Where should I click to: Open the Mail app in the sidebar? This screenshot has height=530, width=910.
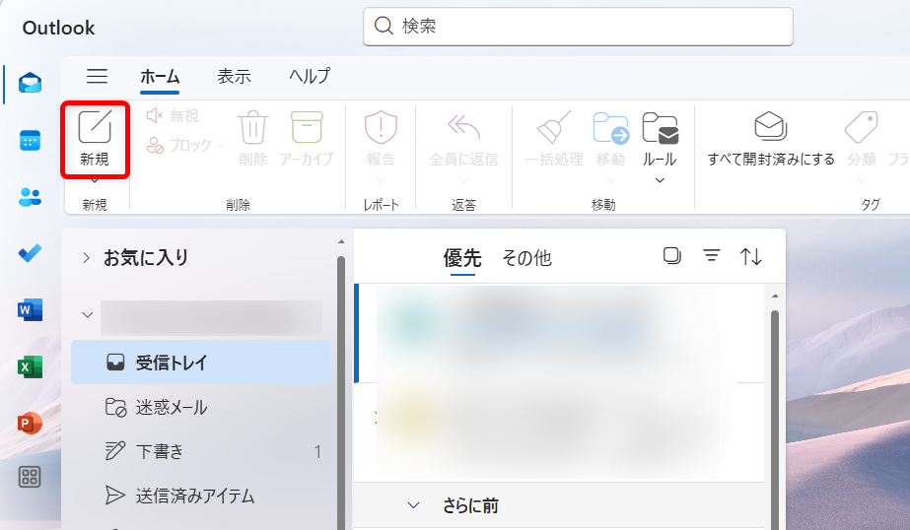(x=30, y=83)
